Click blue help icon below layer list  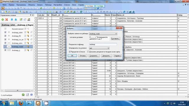point(32,95)
